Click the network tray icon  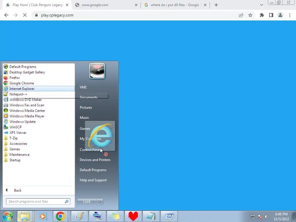pos(253,217)
